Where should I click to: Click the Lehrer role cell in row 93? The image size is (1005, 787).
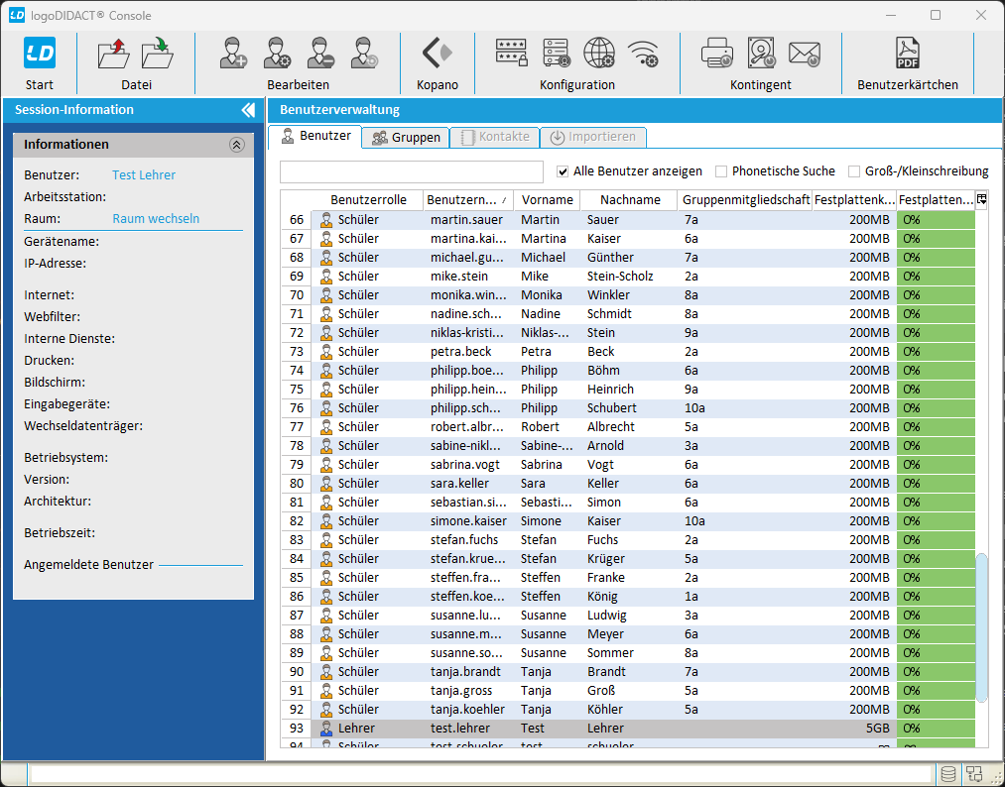[x=368, y=729]
